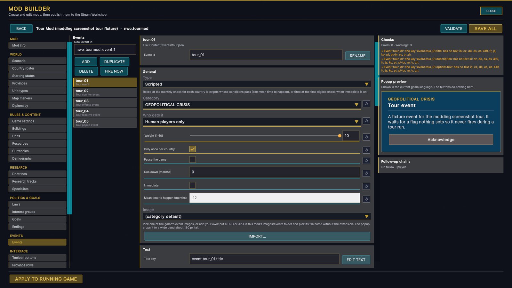Go to the Scenario section
Image resolution: width=512 pixels, height=288 pixels.
click(37, 61)
